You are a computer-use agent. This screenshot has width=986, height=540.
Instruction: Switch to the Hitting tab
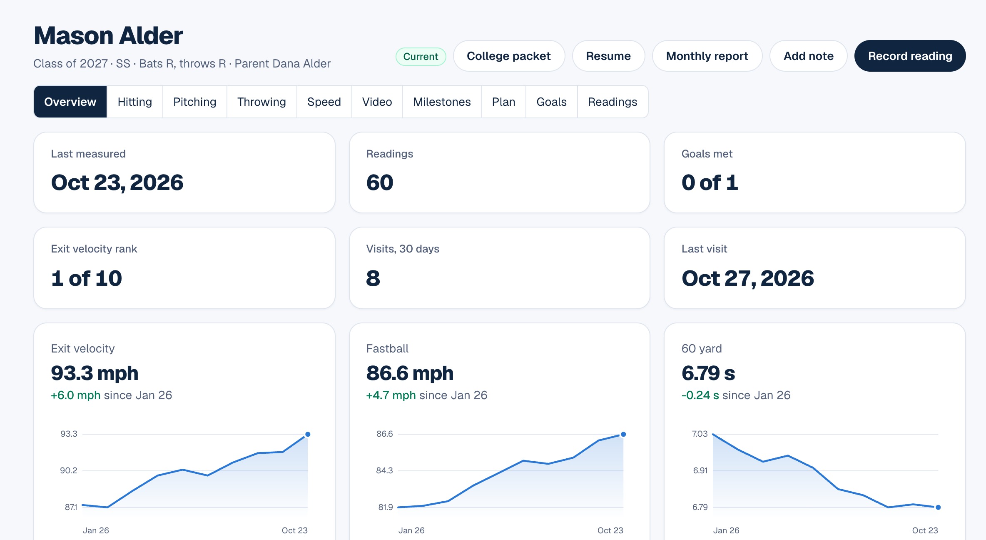coord(135,102)
